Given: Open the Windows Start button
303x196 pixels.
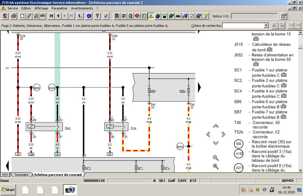Looking at the screenshot, I should pyautogui.click(x=8, y=190).
